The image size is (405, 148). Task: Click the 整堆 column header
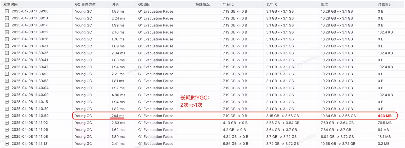pos(324,4)
